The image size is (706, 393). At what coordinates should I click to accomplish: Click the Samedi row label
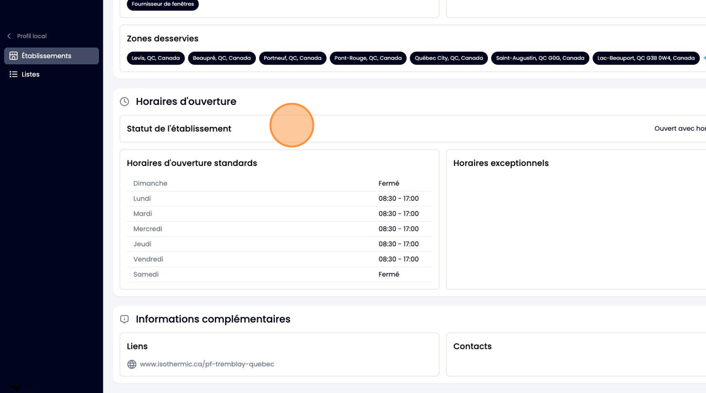click(146, 274)
